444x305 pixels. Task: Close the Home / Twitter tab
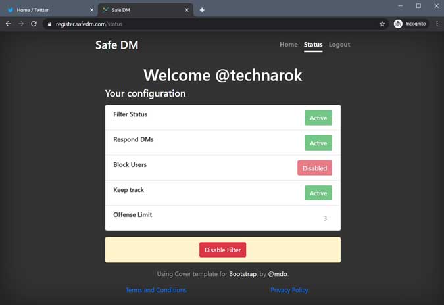tap(91, 10)
